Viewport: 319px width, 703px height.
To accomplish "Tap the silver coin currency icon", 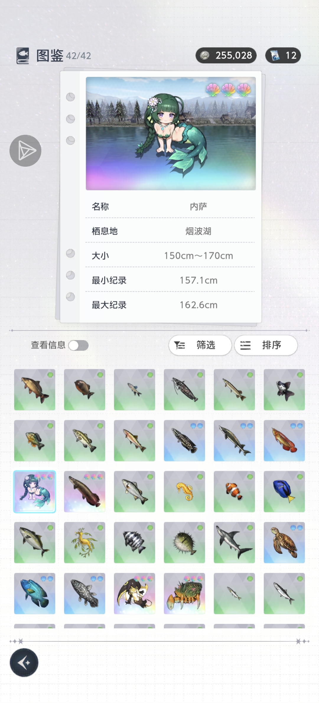I will point(205,55).
